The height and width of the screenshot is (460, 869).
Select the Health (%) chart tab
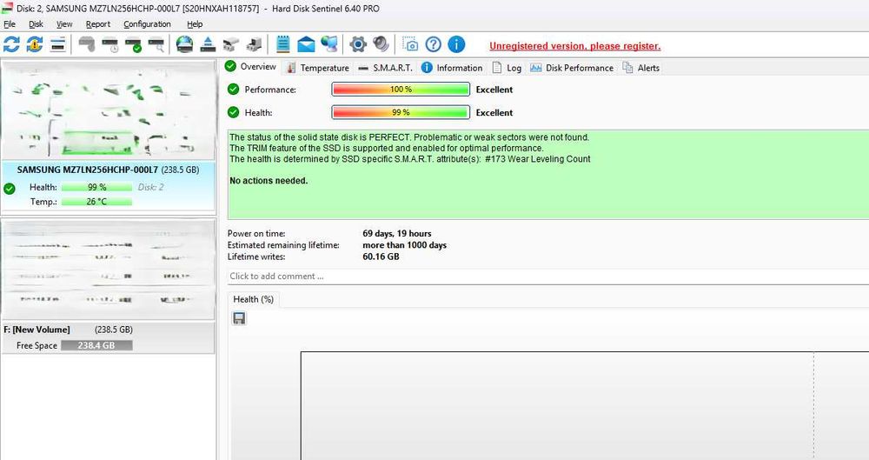click(253, 299)
